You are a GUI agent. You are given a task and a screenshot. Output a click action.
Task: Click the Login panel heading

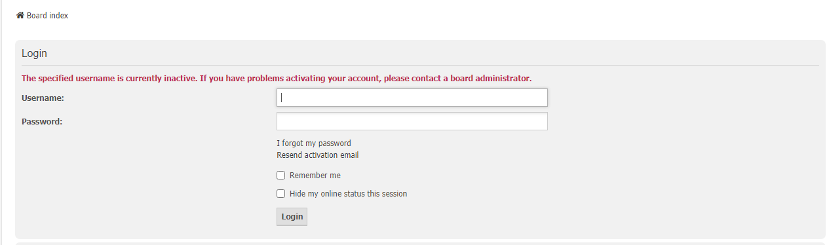pyautogui.click(x=34, y=54)
